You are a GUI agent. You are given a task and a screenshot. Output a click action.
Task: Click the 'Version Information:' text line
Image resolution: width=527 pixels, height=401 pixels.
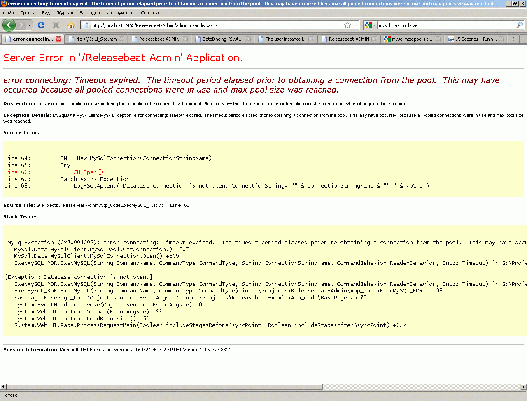click(117, 350)
